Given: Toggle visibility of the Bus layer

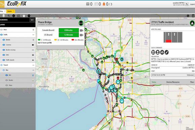Looking at the screenshot, I should (x=4, y=70).
